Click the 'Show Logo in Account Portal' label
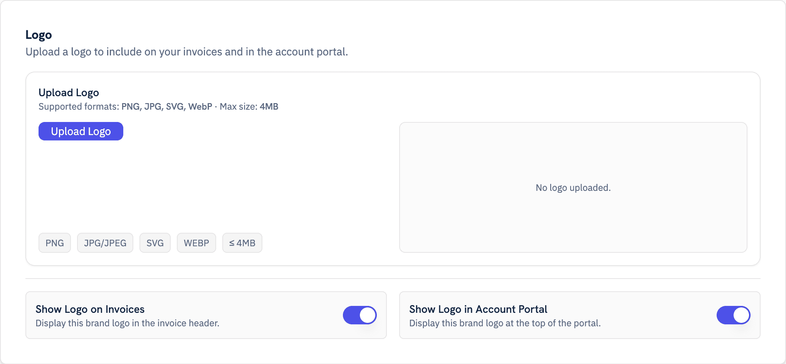Image resolution: width=786 pixels, height=364 pixels. (x=478, y=309)
